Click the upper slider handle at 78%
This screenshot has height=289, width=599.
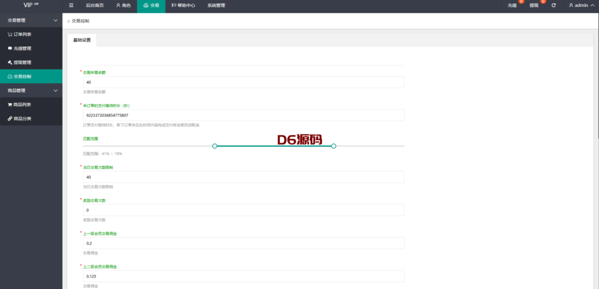(x=333, y=146)
